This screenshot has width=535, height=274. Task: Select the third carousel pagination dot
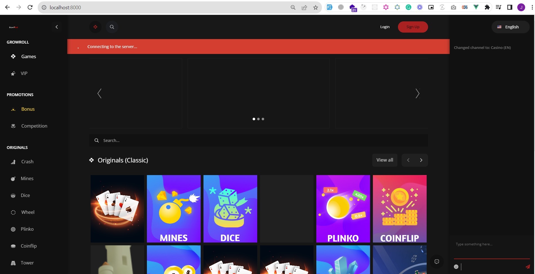pyautogui.click(x=263, y=119)
